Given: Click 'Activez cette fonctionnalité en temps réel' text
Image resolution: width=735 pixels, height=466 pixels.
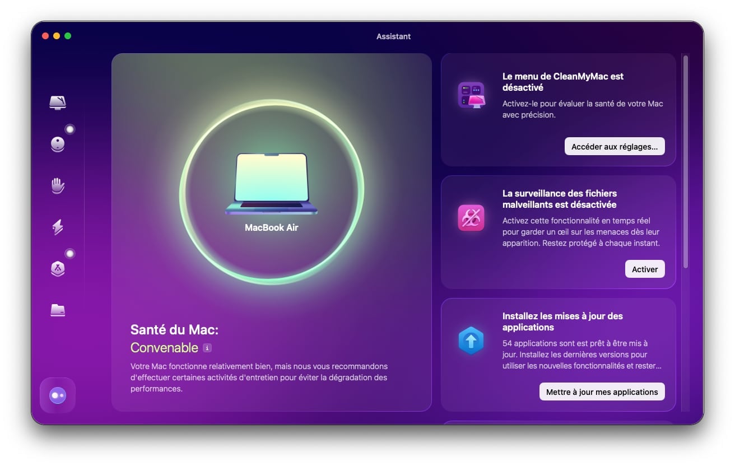Looking at the screenshot, I should click(581, 232).
